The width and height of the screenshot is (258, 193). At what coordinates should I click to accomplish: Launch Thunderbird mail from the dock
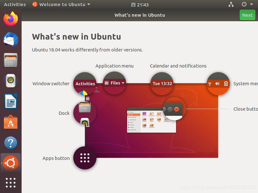click(11, 40)
